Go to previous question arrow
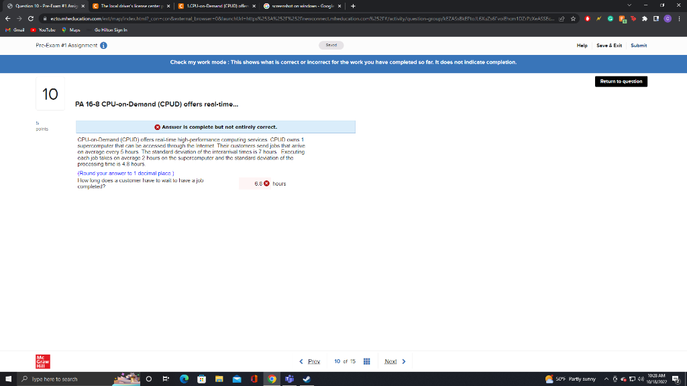The width and height of the screenshot is (687, 386). coord(301,361)
